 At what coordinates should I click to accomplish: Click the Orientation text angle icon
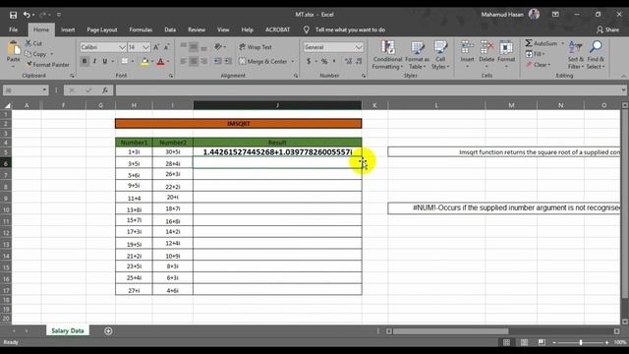click(x=218, y=47)
